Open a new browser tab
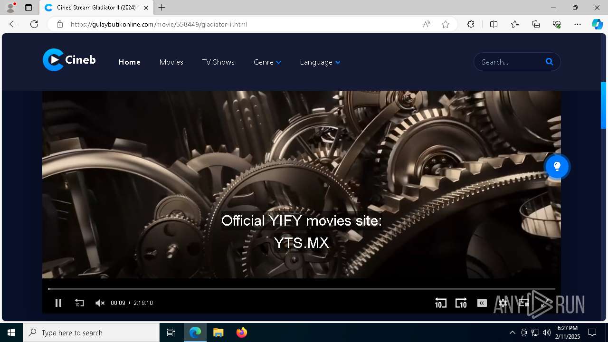The width and height of the screenshot is (608, 342). click(162, 8)
